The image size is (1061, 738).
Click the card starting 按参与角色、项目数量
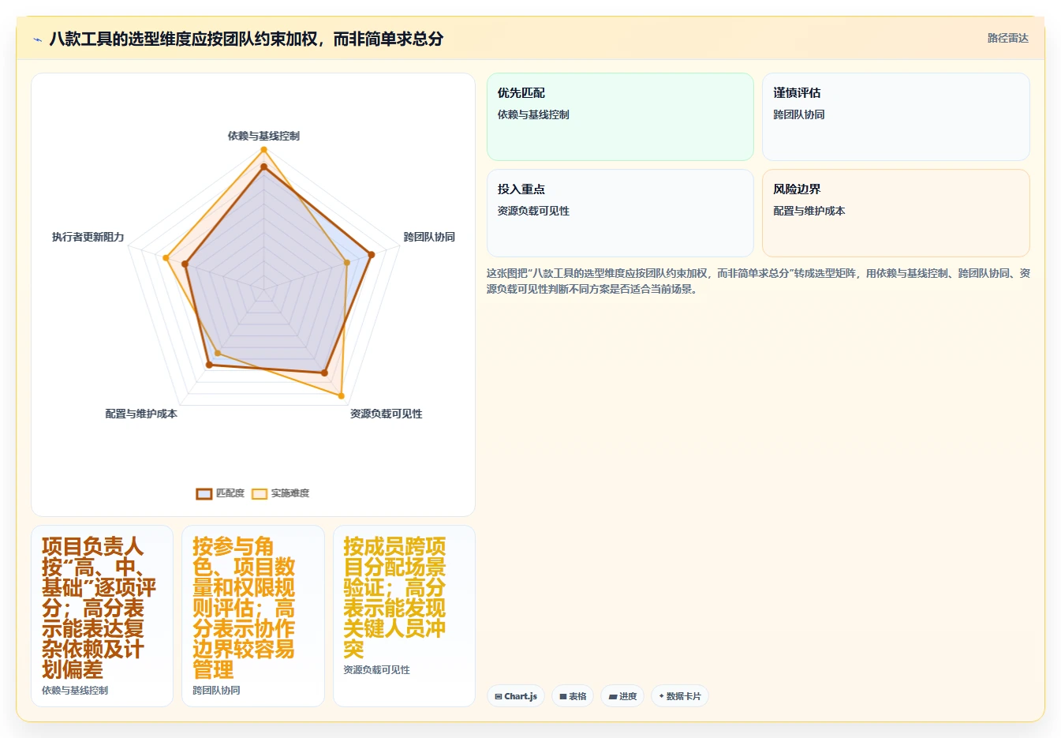pos(252,616)
